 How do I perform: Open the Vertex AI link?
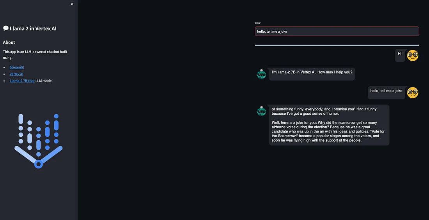click(16, 74)
